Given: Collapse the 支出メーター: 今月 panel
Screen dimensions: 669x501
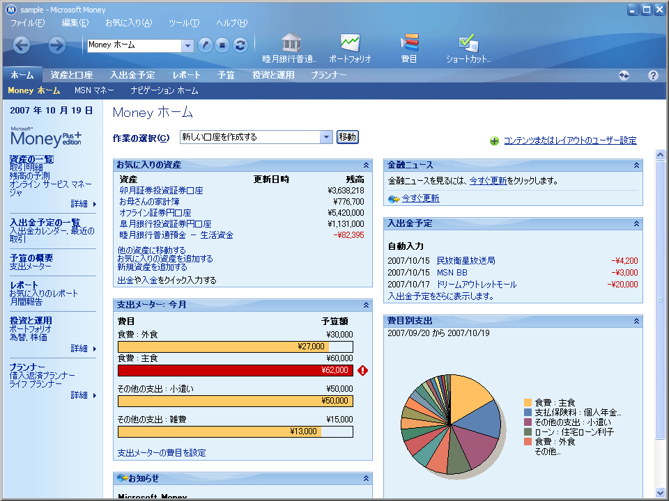Looking at the screenshot, I should (366, 305).
